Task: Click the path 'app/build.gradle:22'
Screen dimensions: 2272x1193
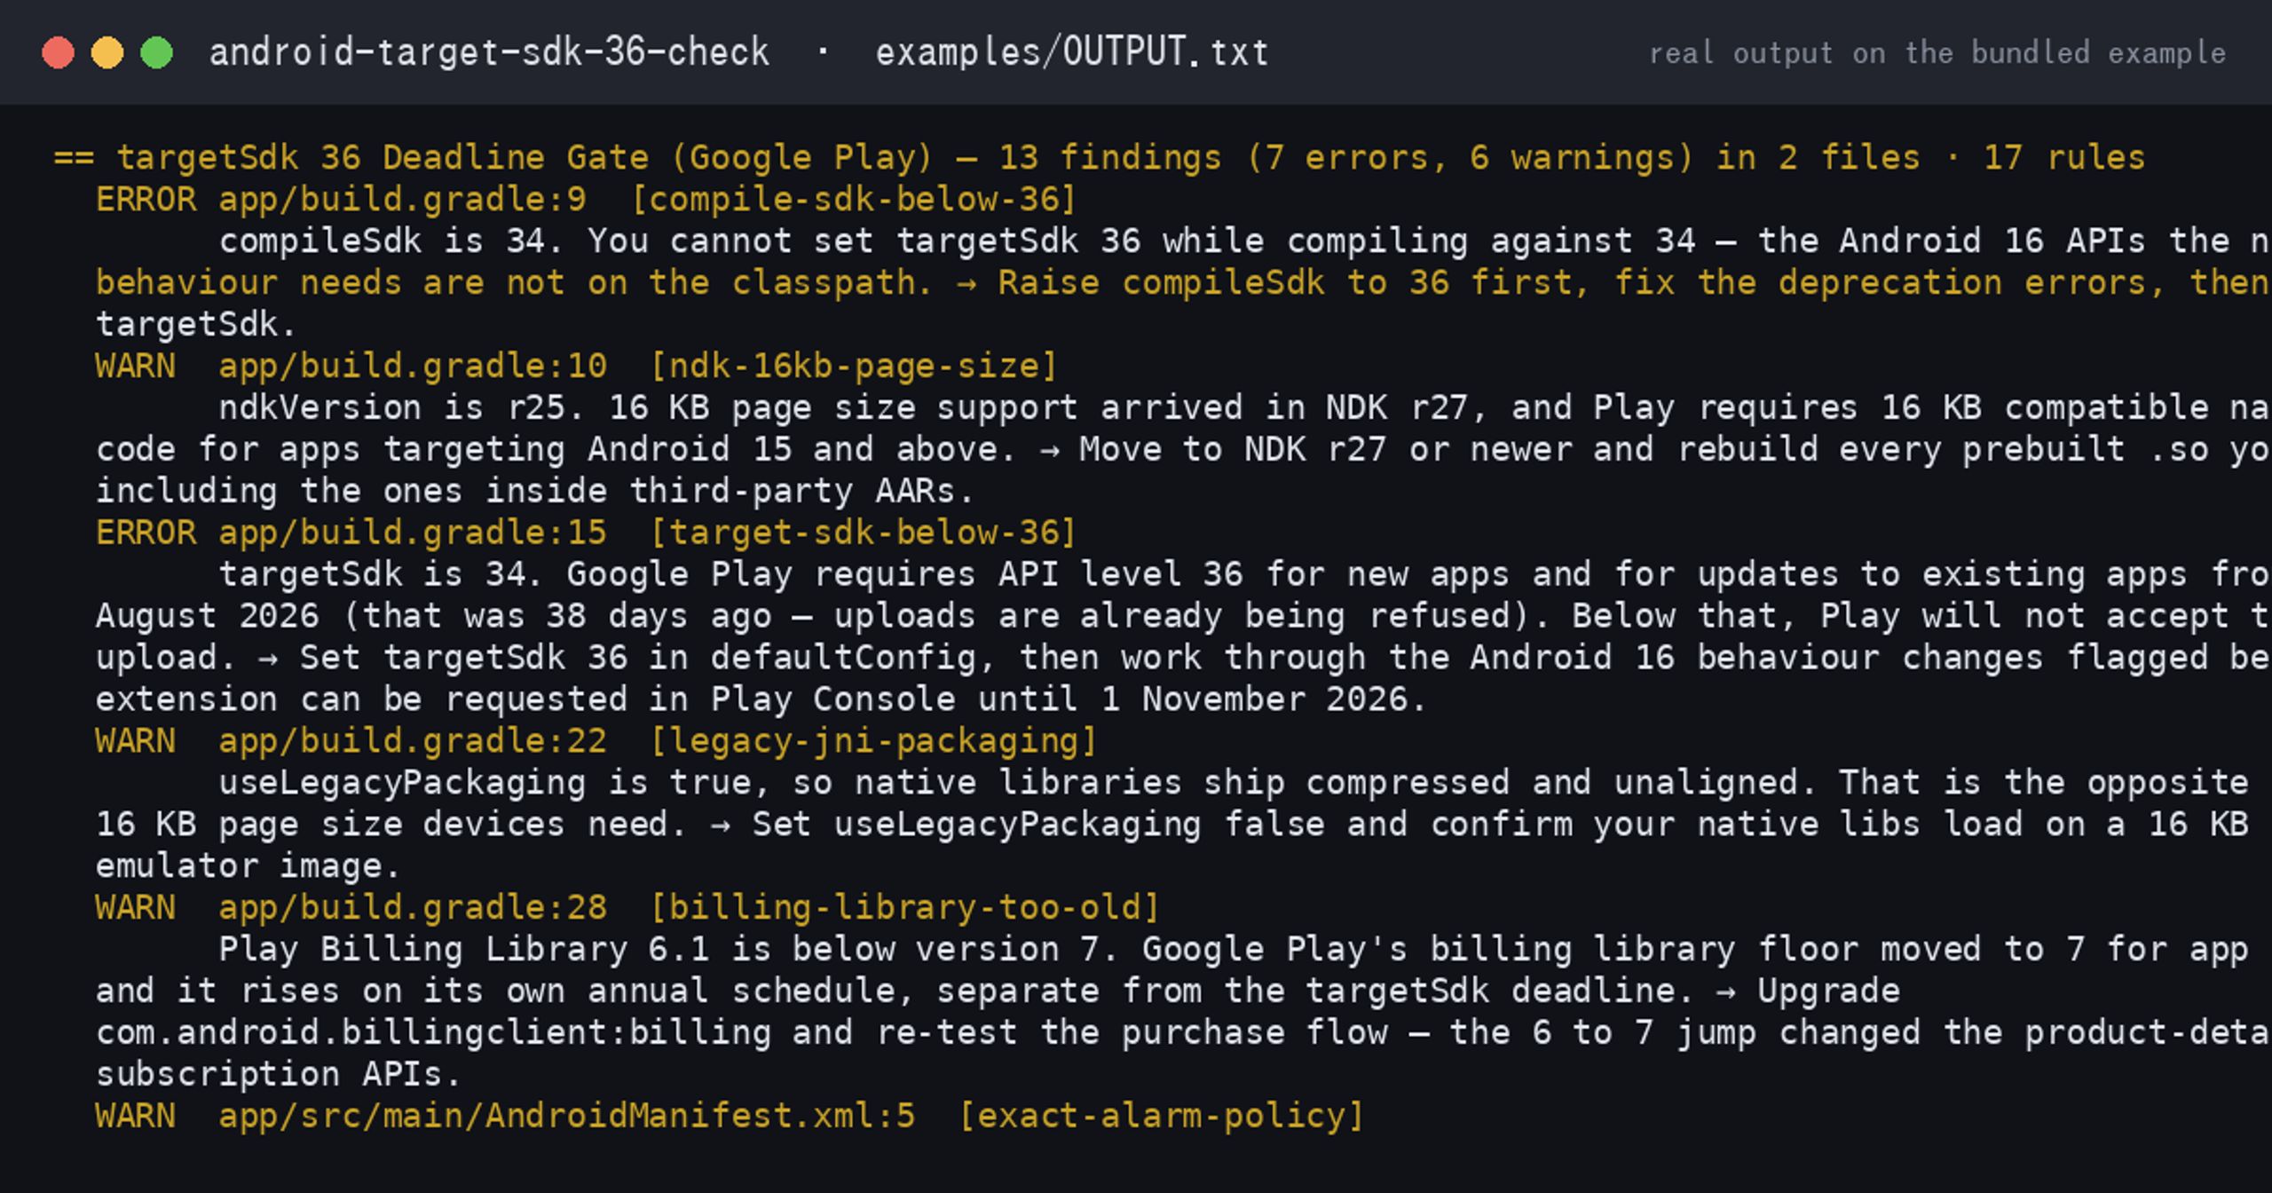Action: coord(413,741)
